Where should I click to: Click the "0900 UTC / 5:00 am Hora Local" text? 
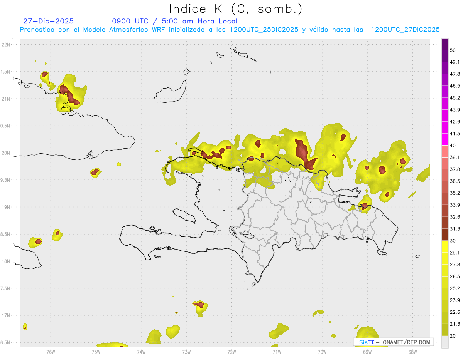coord(174,21)
